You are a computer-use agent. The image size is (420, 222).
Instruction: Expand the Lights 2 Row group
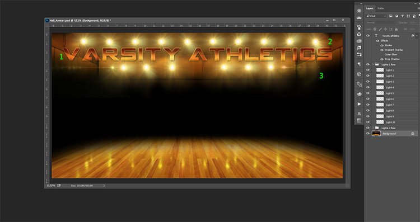pyautogui.click(x=373, y=128)
